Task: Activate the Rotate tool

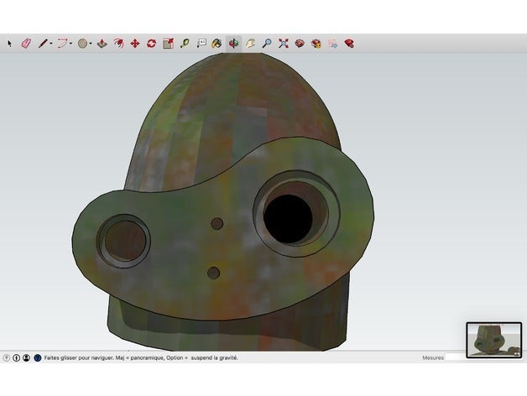Action: tap(151, 43)
